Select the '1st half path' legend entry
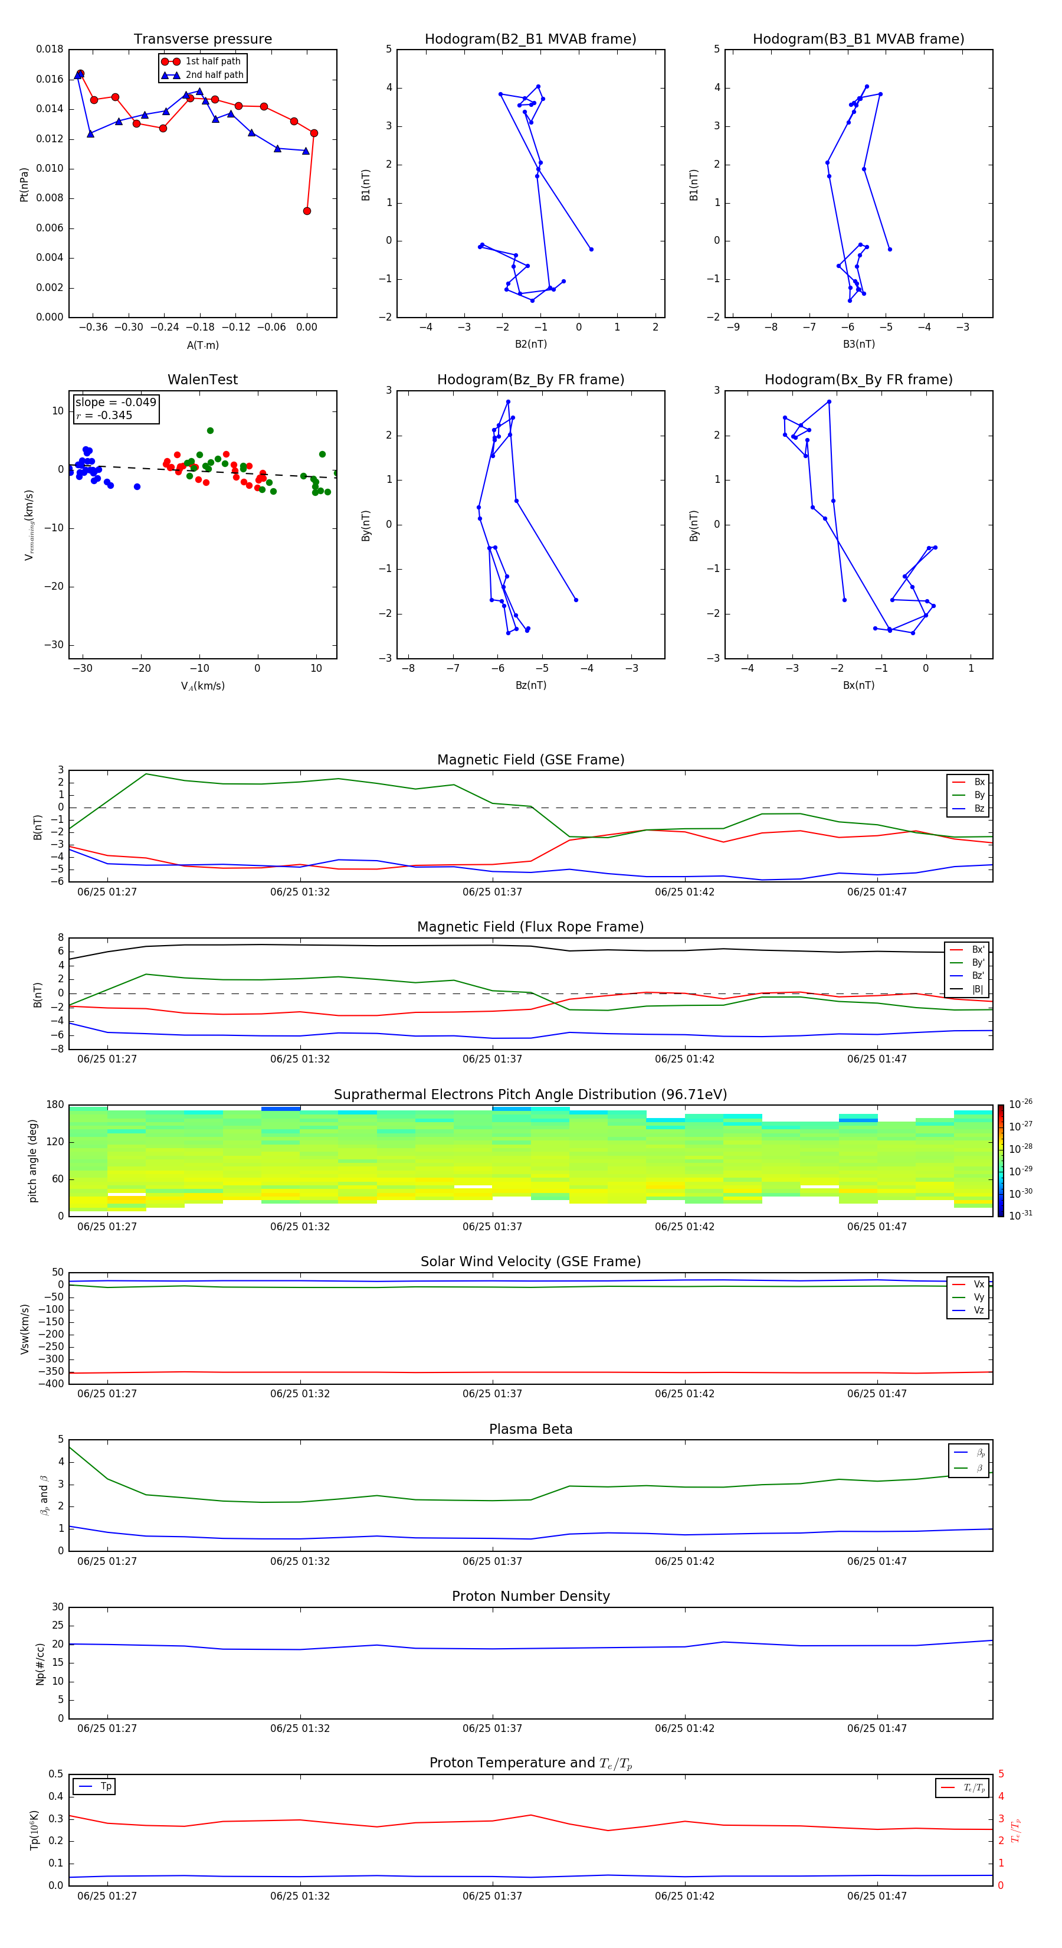The image size is (1062, 1948). pyautogui.click(x=202, y=61)
